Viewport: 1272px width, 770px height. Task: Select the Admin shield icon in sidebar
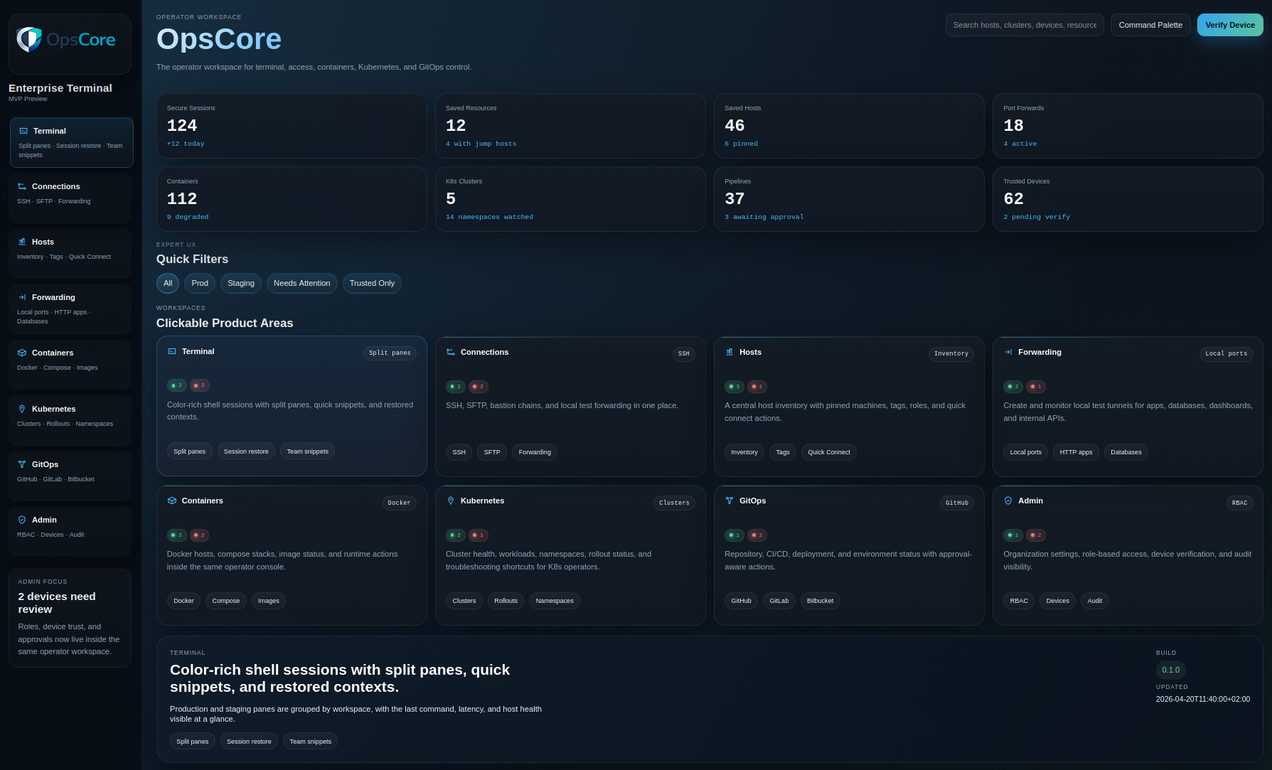(22, 520)
